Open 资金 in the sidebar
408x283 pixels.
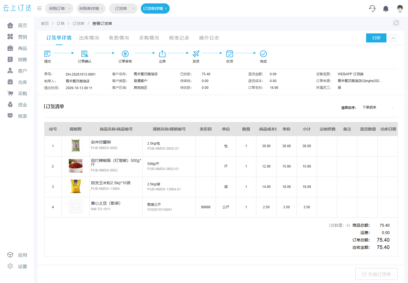point(17,105)
